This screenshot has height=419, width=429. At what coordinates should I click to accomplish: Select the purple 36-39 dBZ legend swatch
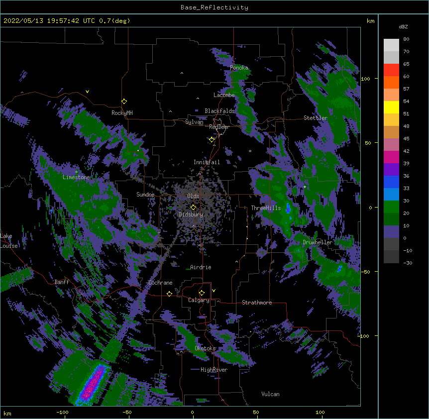(x=391, y=170)
